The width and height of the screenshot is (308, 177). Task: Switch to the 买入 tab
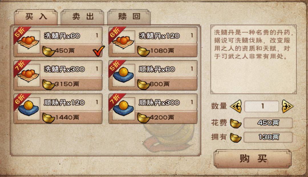(36, 17)
